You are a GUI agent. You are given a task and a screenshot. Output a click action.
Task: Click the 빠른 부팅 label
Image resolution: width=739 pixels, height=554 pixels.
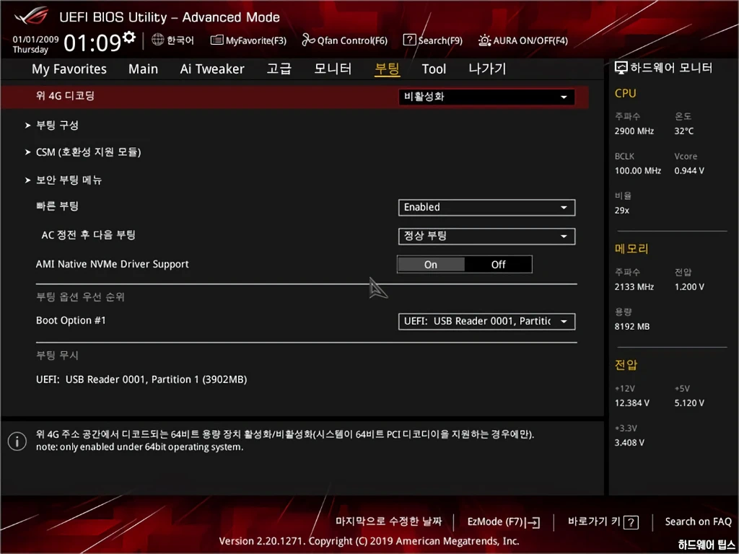point(57,206)
